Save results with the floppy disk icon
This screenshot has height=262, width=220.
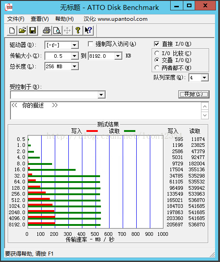pos(33,30)
